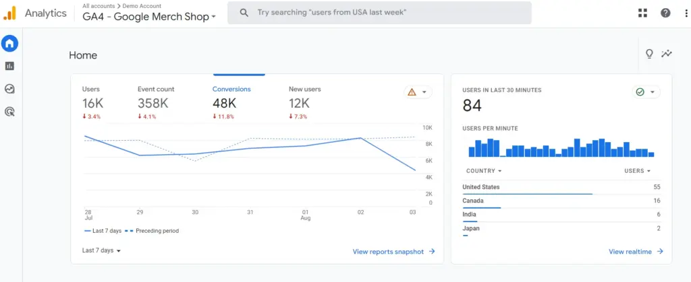This screenshot has height=282, width=691.
Task: Open the Home icon in sidebar
Action: coord(9,44)
